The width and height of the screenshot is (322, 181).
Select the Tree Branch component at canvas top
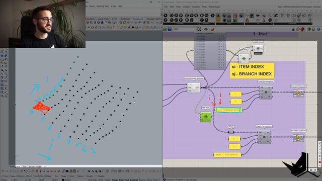[x=258, y=49]
